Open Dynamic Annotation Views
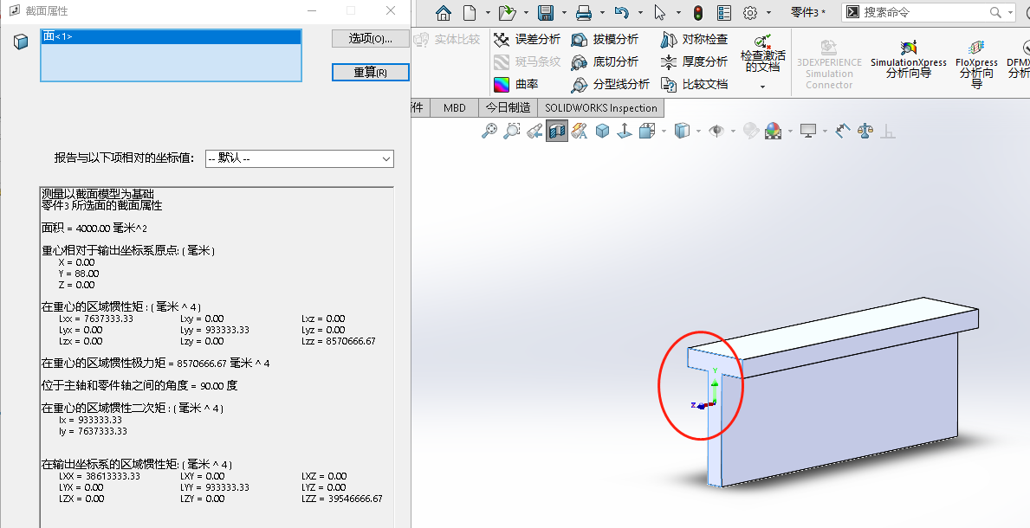The image size is (1030, 528). (579, 131)
